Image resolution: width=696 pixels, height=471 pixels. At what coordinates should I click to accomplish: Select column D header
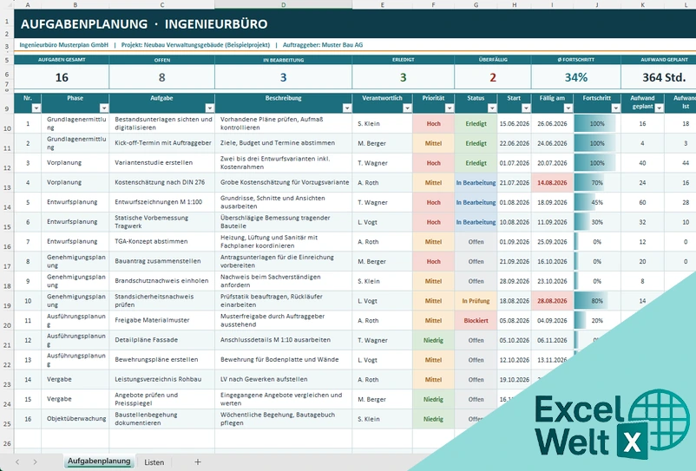point(284,4)
